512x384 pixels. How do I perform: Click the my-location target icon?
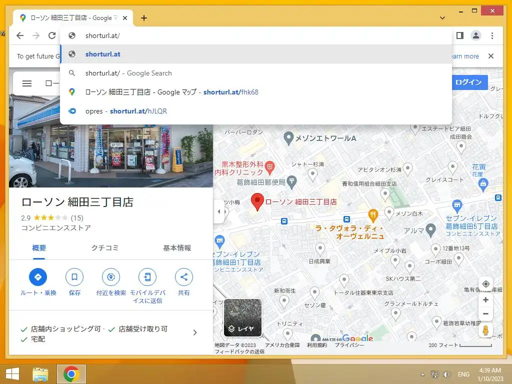(x=485, y=284)
